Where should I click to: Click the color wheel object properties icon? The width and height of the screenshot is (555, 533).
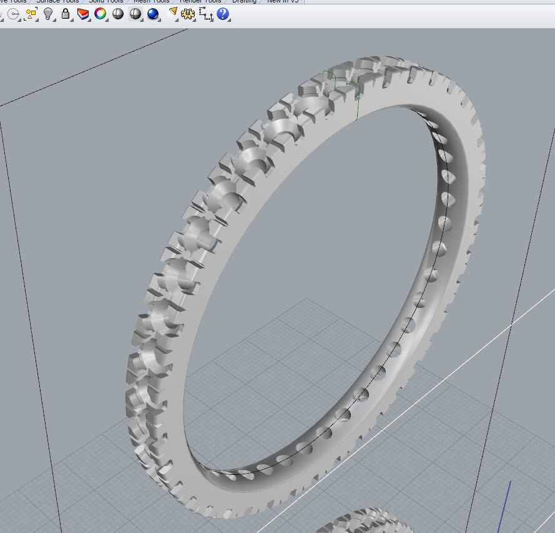tap(101, 14)
